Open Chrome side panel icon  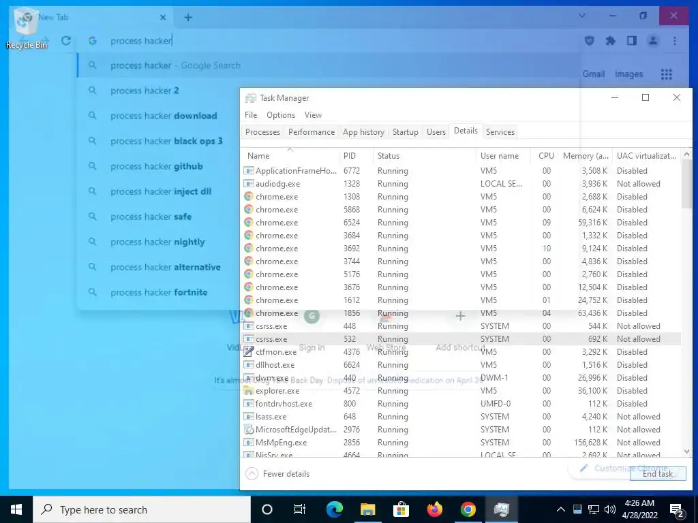[632, 41]
